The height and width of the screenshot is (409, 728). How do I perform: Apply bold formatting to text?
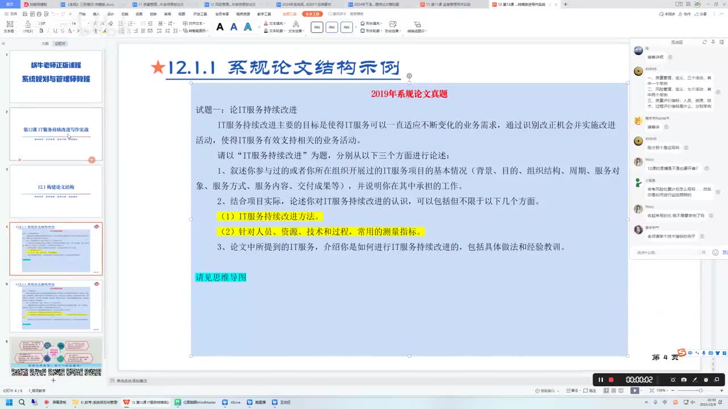click(41, 31)
